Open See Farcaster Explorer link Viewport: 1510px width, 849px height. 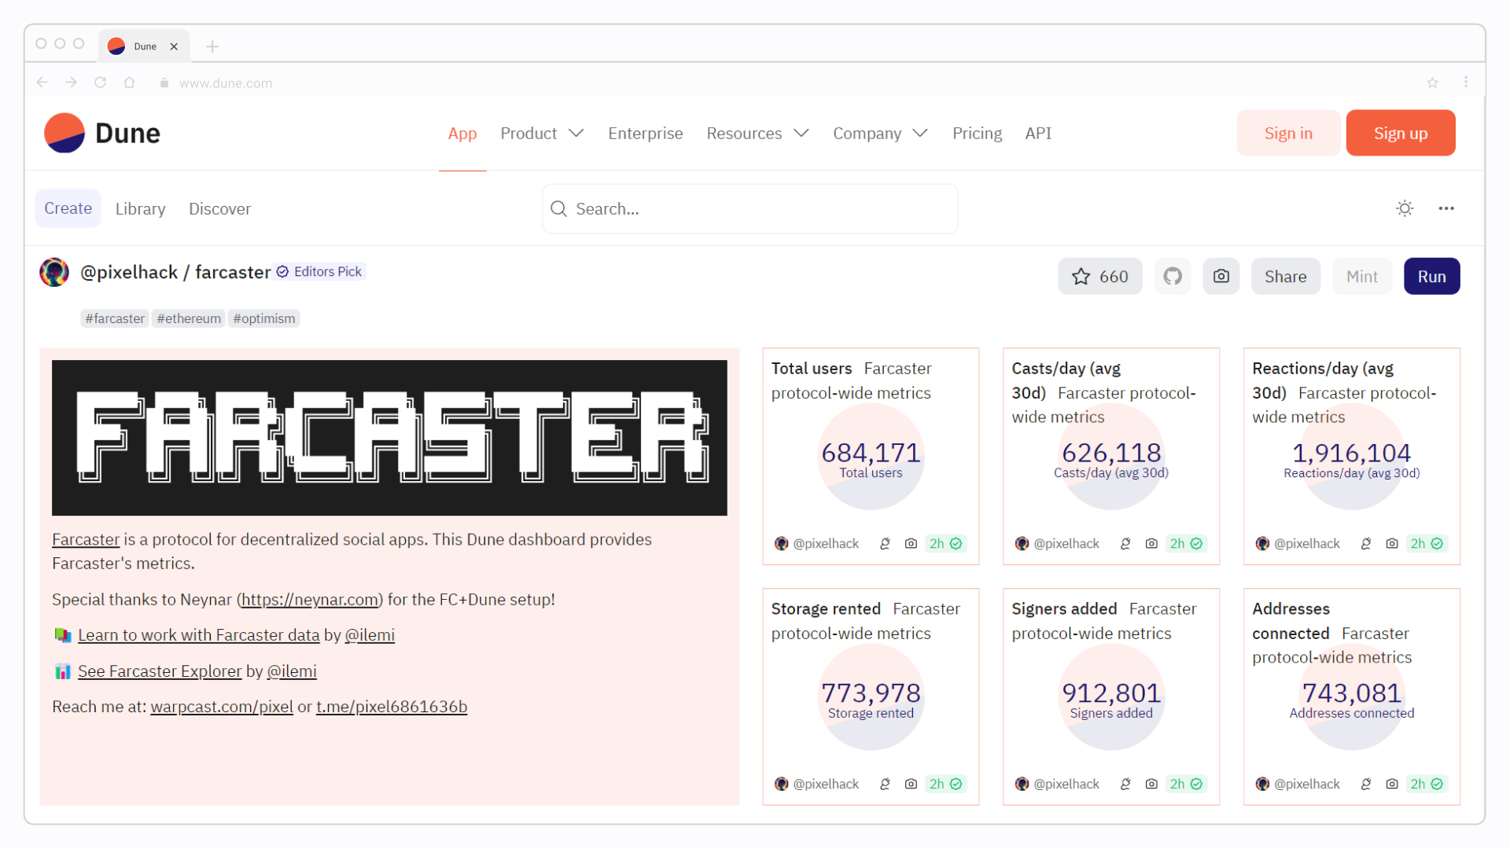coord(160,671)
